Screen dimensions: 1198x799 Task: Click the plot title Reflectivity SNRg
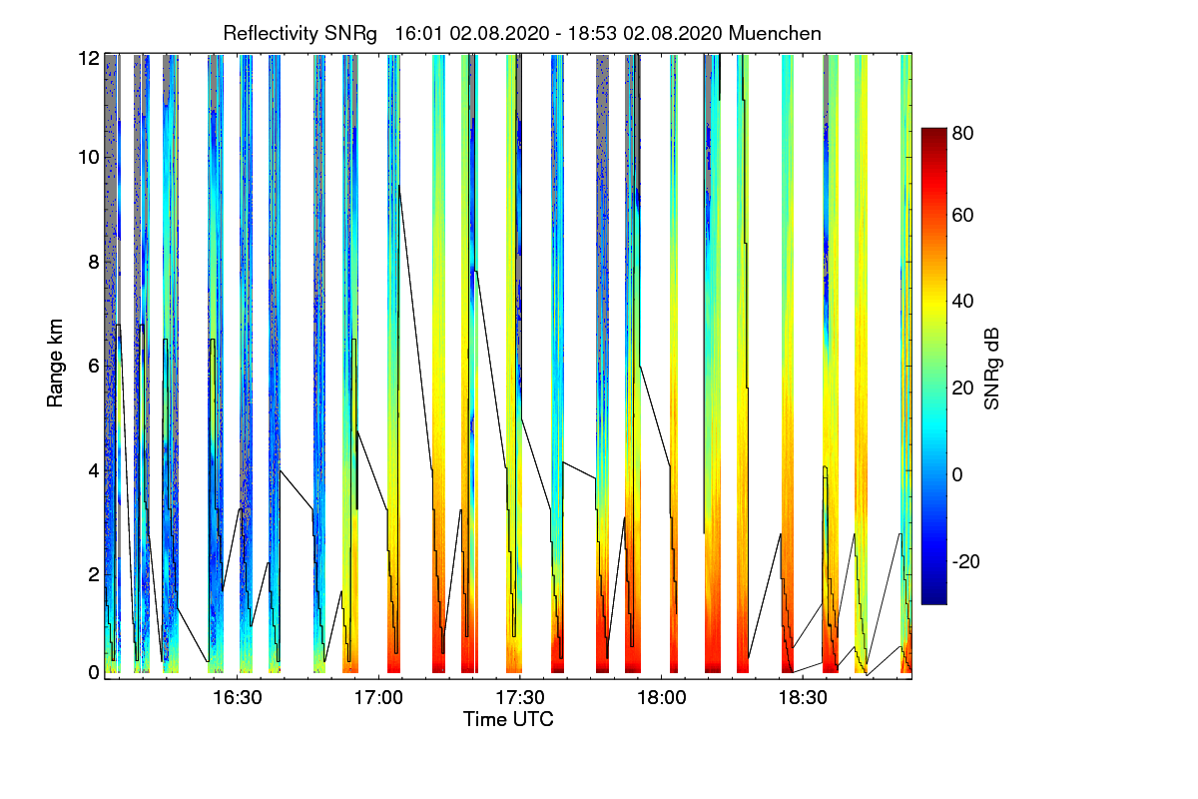click(x=300, y=33)
